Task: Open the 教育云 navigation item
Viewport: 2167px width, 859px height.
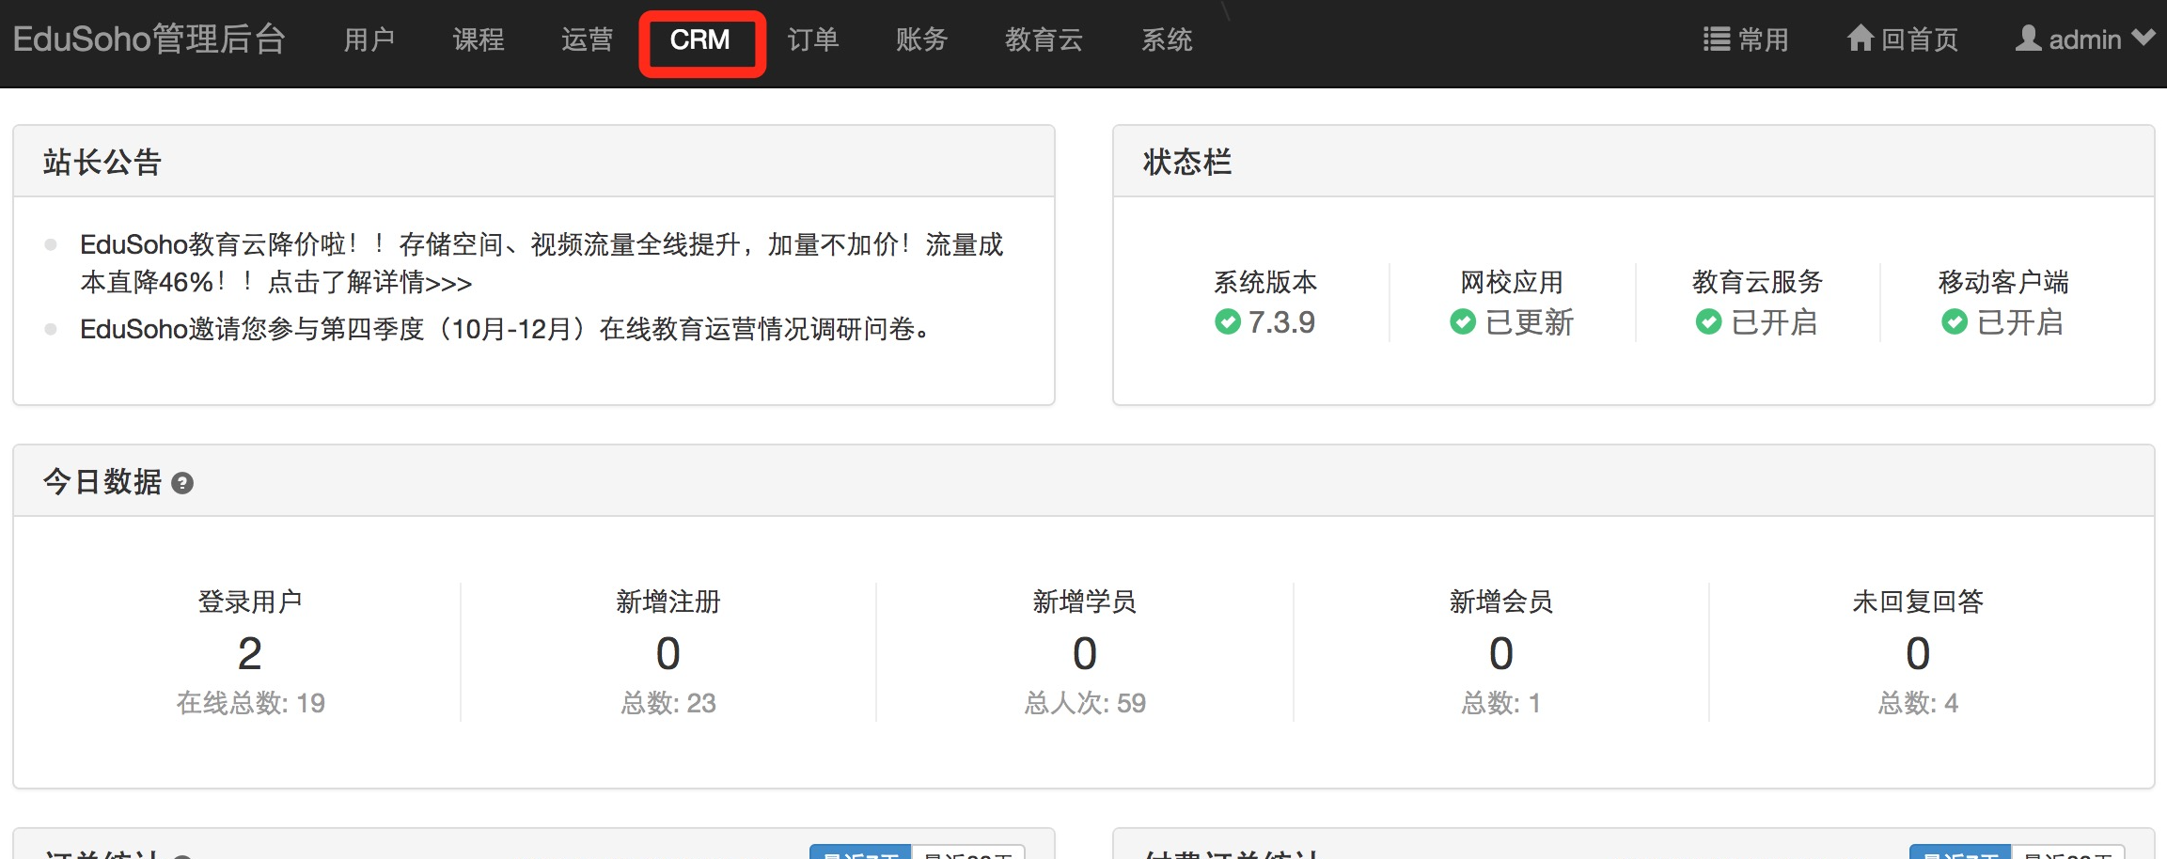Action: tap(1044, 40)
